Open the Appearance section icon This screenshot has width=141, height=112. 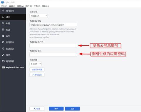(x=3, y=23)
